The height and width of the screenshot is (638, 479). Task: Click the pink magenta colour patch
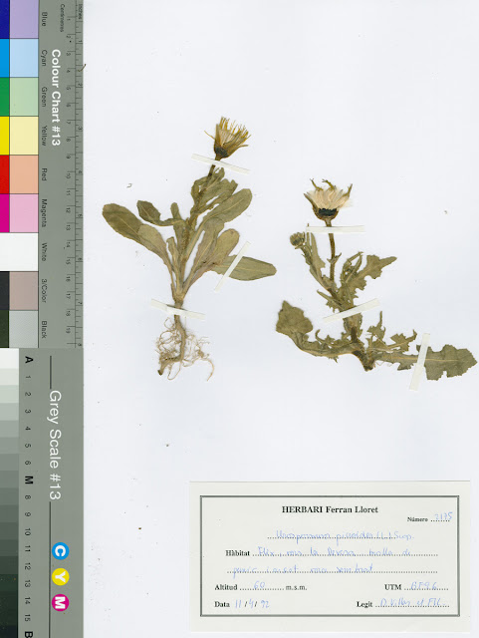24,213
